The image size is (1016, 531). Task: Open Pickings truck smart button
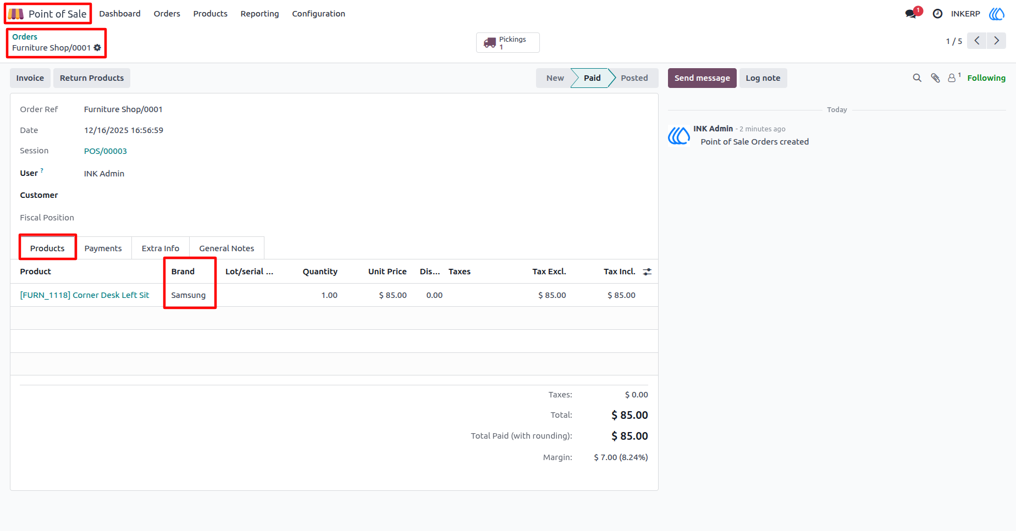point(508,43)
